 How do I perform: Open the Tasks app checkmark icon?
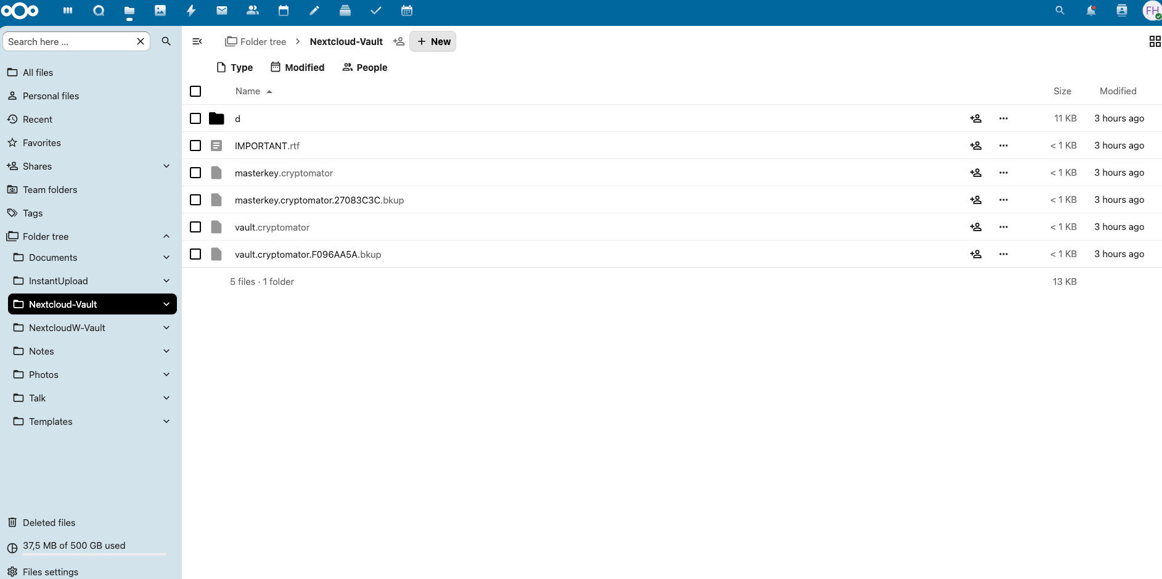(x=375, y=10)
